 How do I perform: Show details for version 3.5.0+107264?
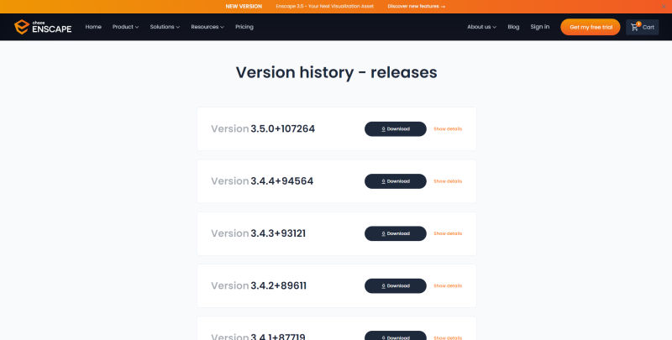[x=448, y=129]
